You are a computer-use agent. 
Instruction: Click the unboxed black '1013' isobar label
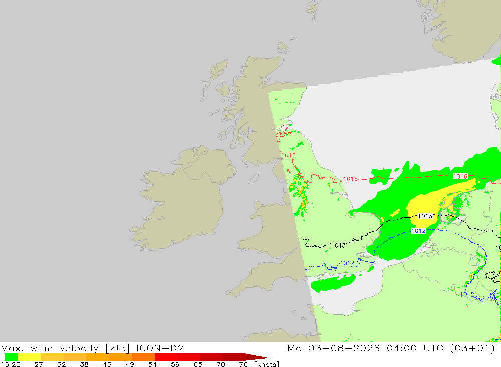tap(338, 246)
